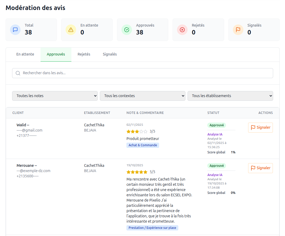
Task: Click the orange flag icon on the Signalés card
Action: point(238,29)
